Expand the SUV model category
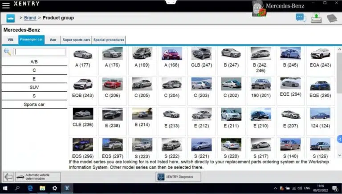This screenshot has height=194, width=342. click(x=34, y=87)
